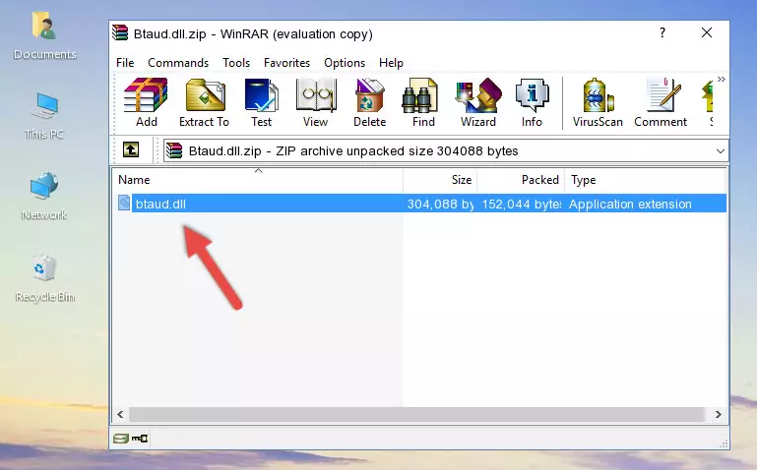Open the Extract To tool
757x470 pixels.
[x=204, y=102]
